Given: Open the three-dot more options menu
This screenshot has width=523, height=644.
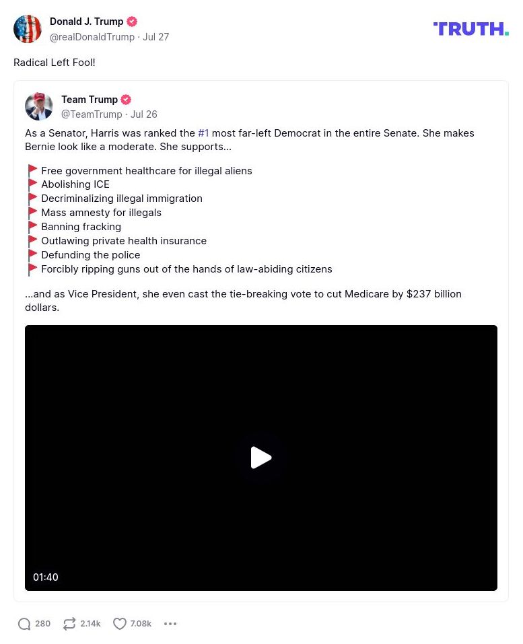Looking at the screenshot, I should [x=170, y=623].
